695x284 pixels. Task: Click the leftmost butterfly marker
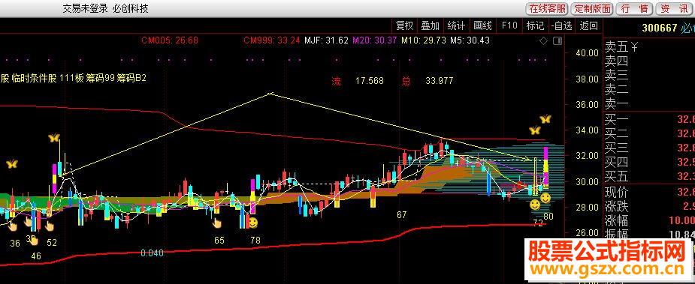(12, 164)
